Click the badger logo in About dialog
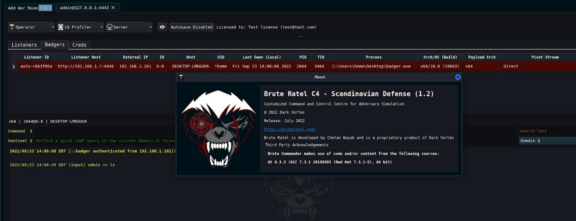576x221 pixels. 218,128
